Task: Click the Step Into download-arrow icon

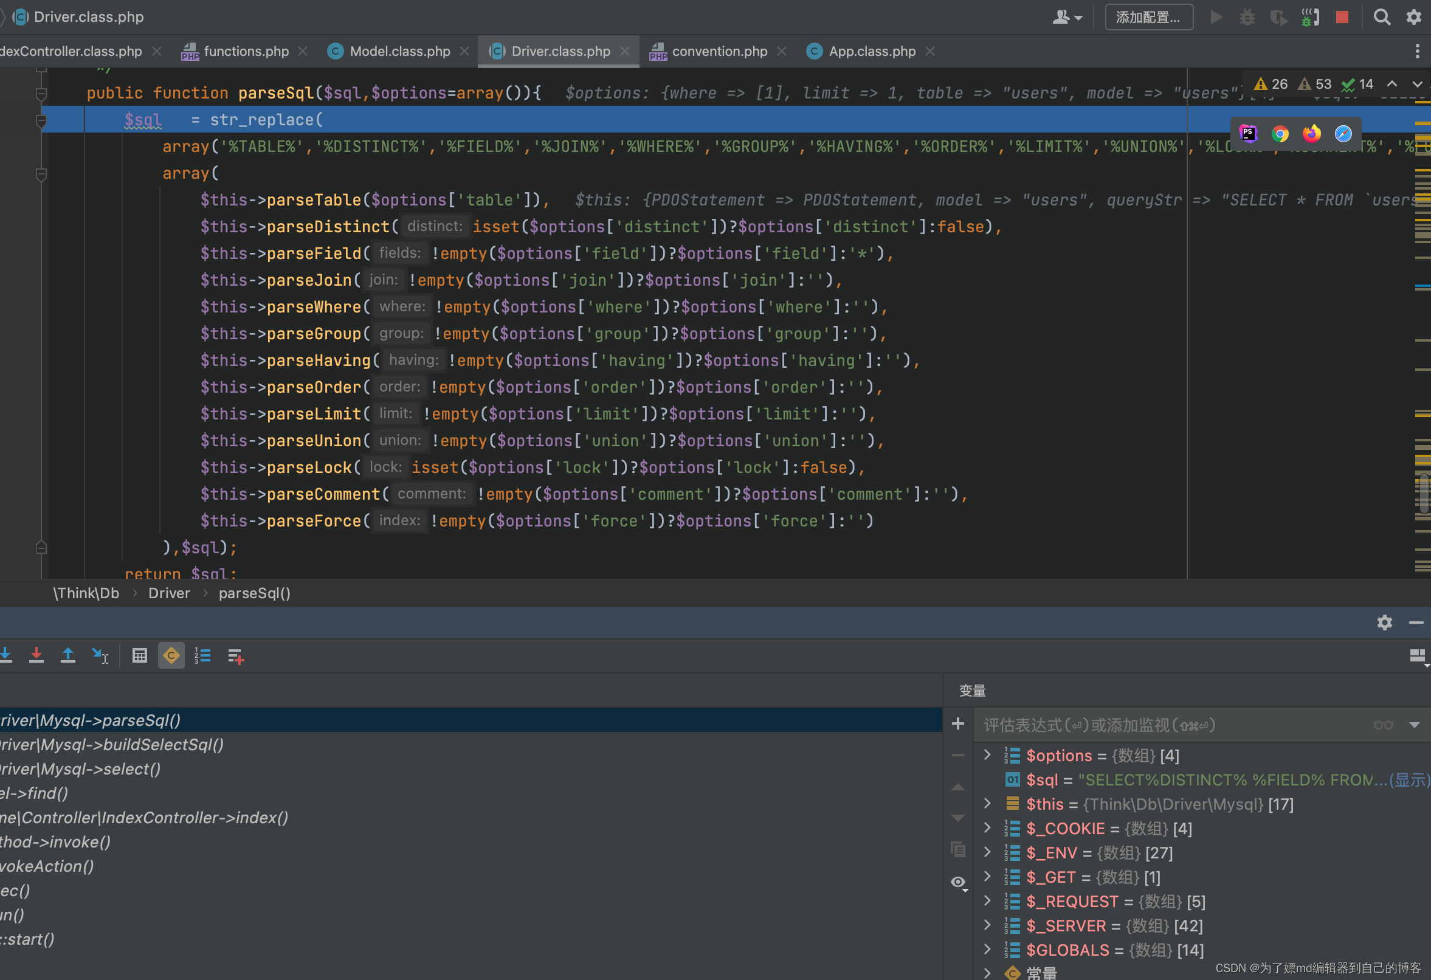Action: click(6, 655)
